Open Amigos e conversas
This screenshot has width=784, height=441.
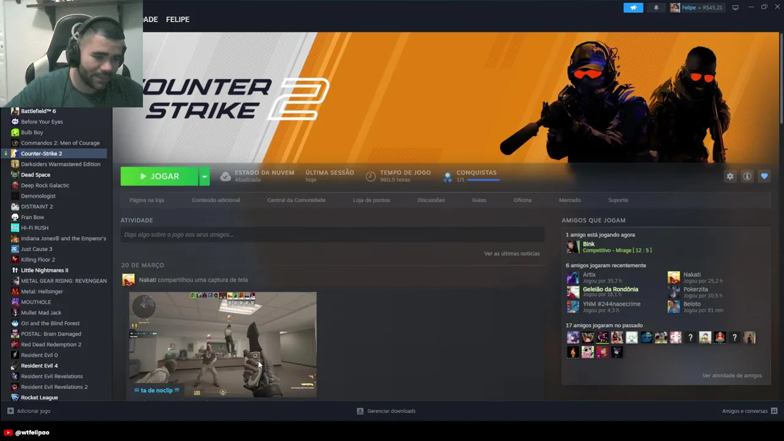tap(750, 411)
